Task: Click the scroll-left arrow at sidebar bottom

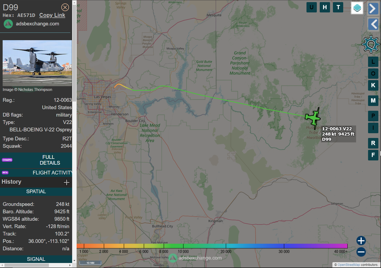Action: click(2, 265)
